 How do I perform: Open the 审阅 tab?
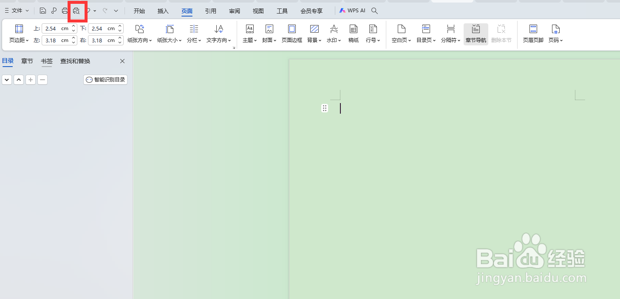pos(235,11)
